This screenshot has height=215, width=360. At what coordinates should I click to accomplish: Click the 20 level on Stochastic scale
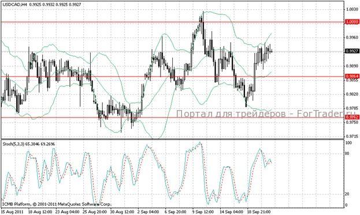(x=347, y=194)
